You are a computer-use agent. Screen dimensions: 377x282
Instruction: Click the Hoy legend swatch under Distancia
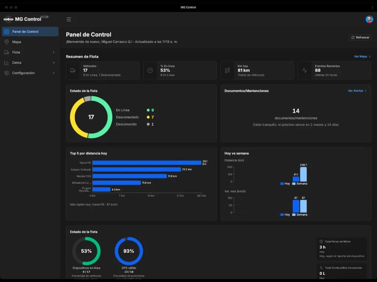coord(282,184)
